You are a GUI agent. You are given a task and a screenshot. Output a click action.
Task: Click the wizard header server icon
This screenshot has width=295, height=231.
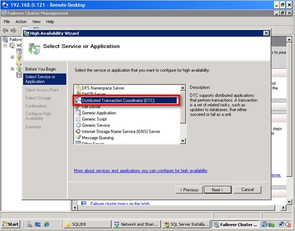click(x=34, y=48)
